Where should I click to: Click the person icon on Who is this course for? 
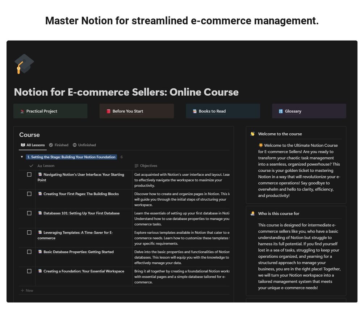click(x=252, y=214)
